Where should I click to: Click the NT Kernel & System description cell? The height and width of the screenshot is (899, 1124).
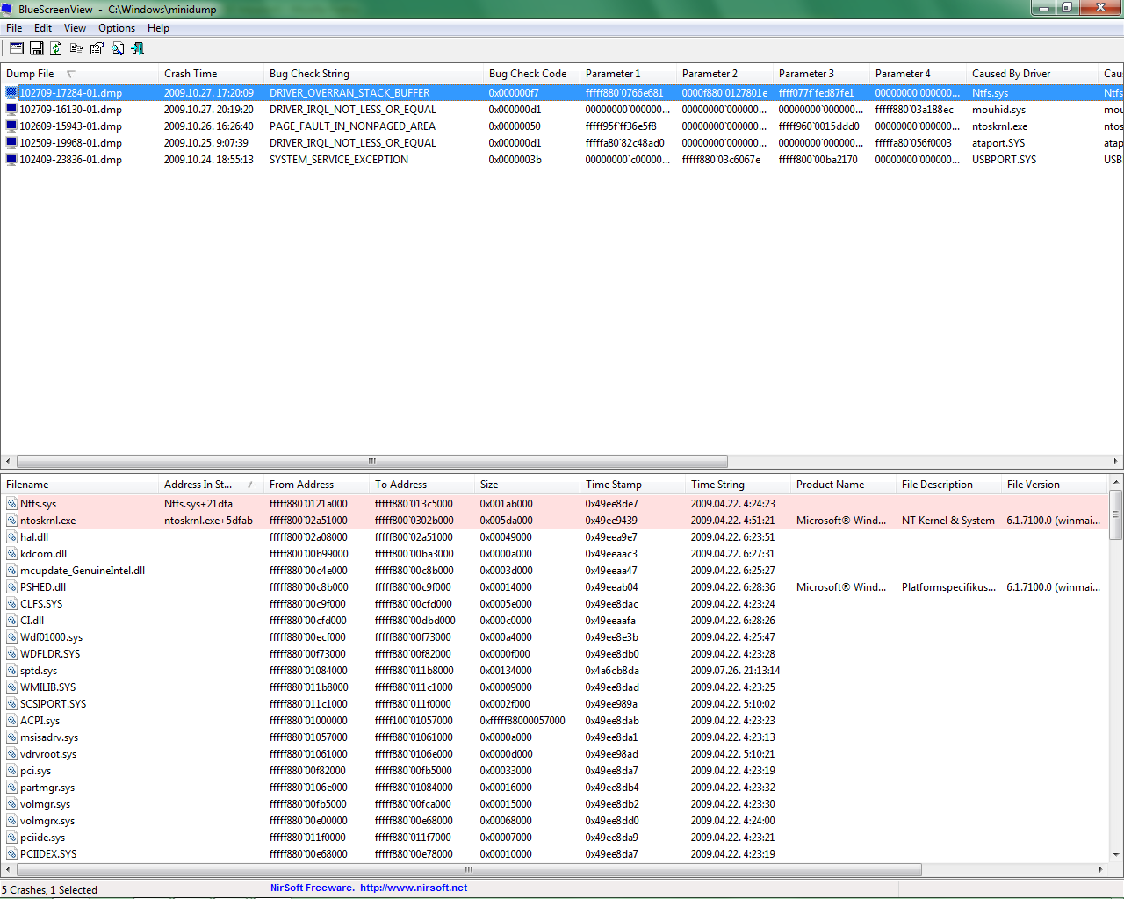pyautogui.click(x=948, y=521)
